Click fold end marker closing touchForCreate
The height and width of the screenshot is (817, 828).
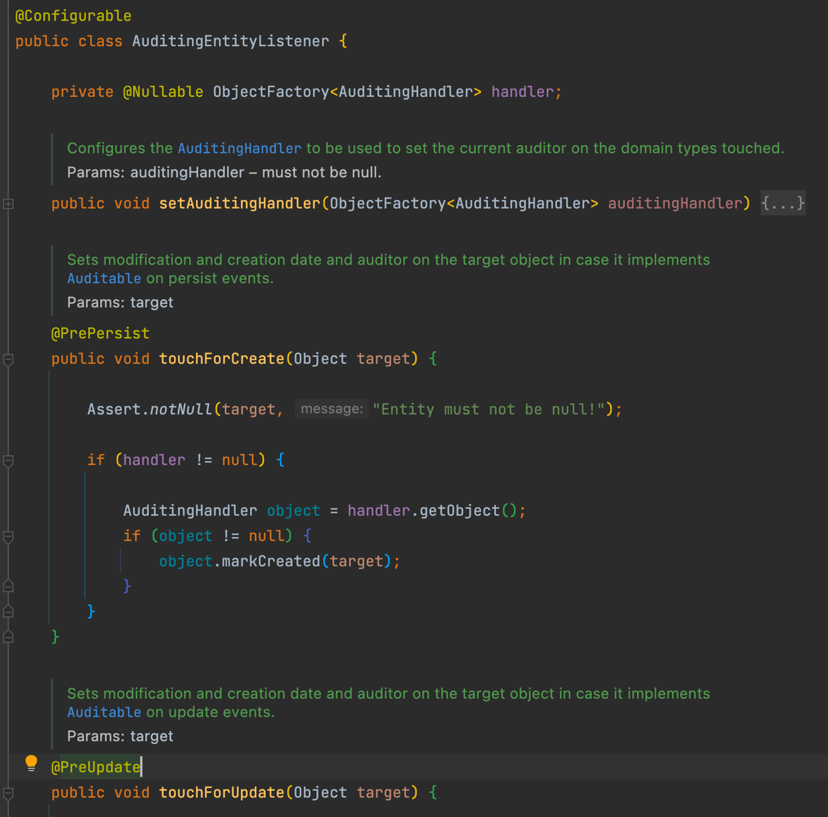tap(8, 637)
